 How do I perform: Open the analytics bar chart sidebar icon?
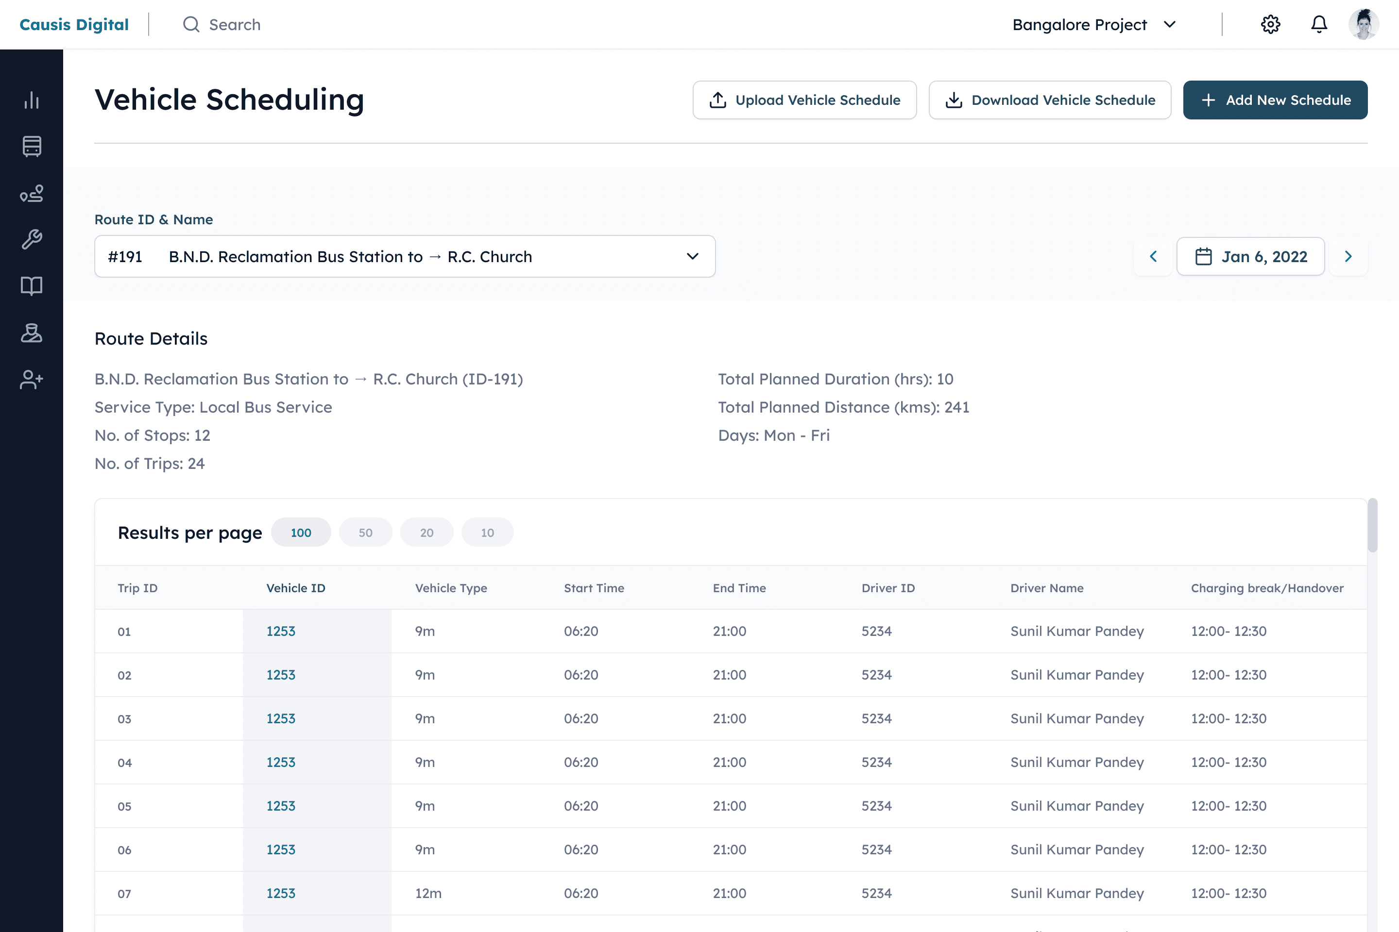tap(32, 100)
